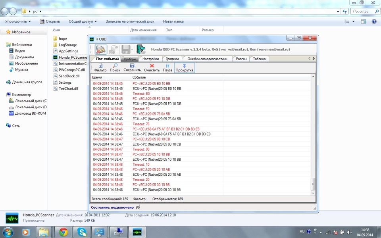Open the Ошибки самодиагностики tab

(207, 59)
